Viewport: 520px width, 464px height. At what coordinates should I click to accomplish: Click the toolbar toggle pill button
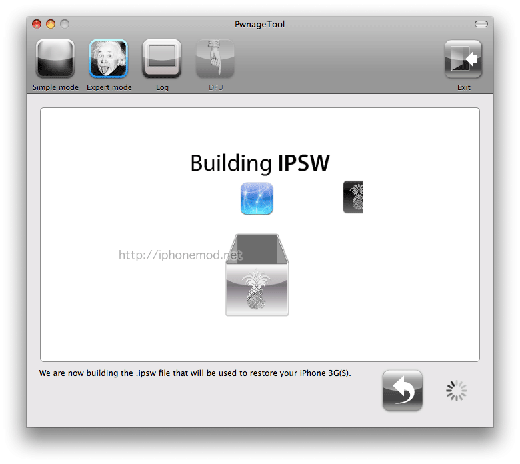coord(481,24)
